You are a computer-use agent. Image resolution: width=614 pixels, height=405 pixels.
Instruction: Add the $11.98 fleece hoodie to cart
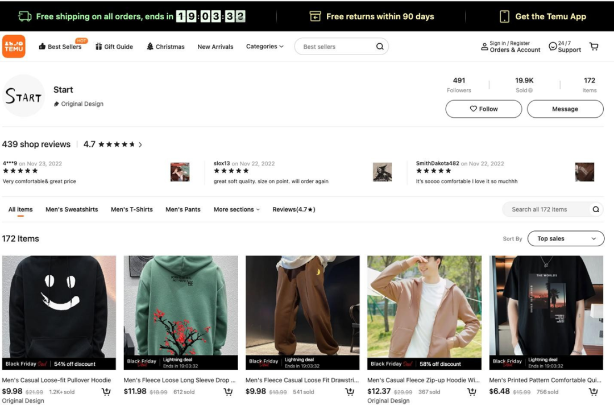228,391
